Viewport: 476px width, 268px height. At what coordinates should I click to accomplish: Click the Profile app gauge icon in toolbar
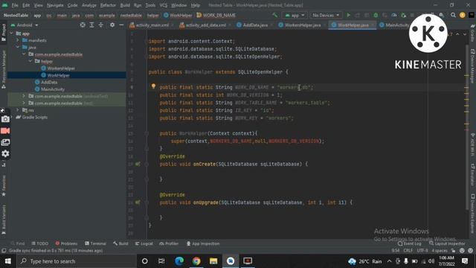(x=394, y=15)
